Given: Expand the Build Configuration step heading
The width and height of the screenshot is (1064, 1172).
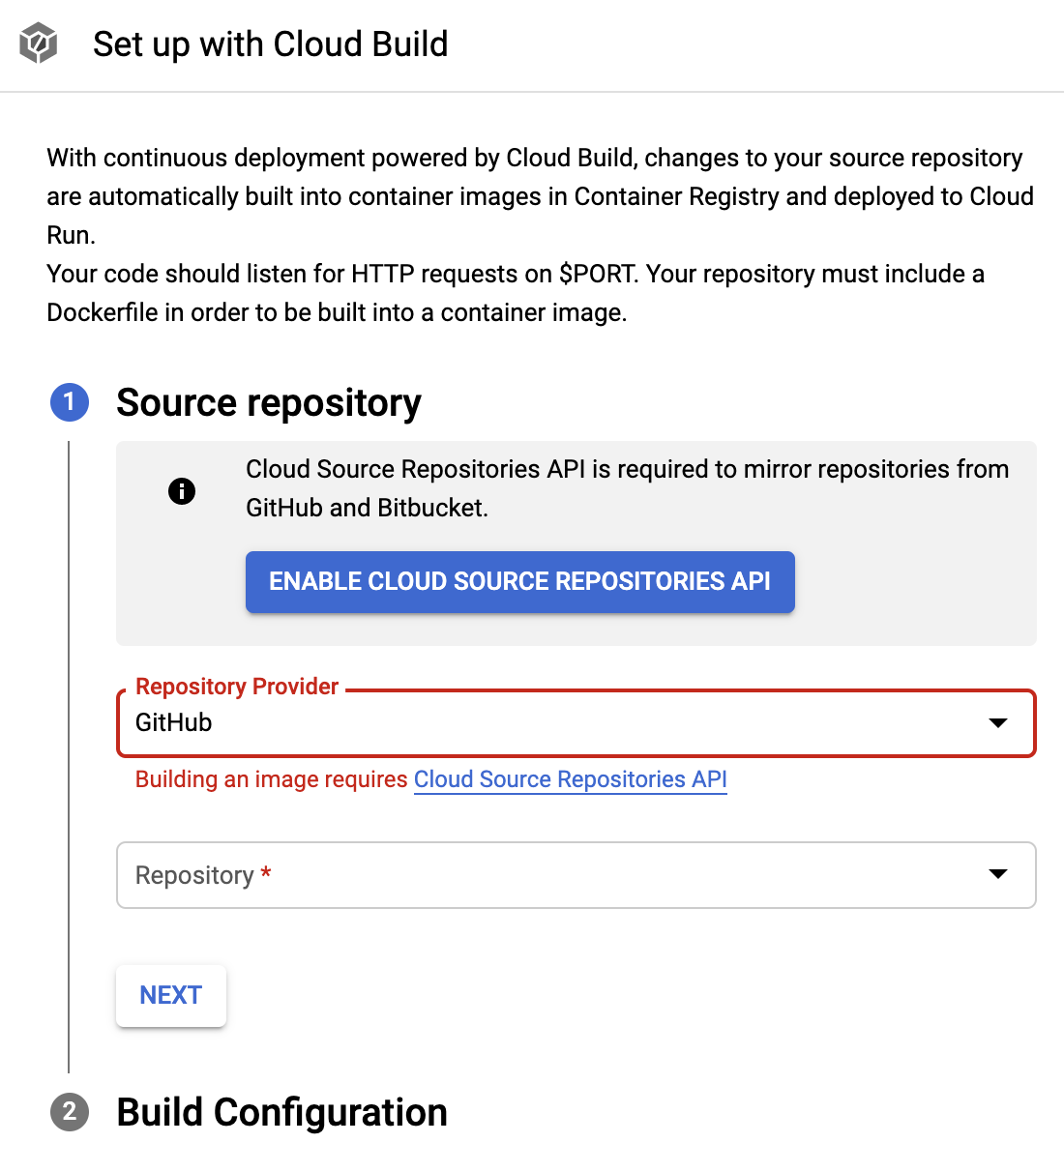Looking at the screenshot, I should click(281, 1112).
